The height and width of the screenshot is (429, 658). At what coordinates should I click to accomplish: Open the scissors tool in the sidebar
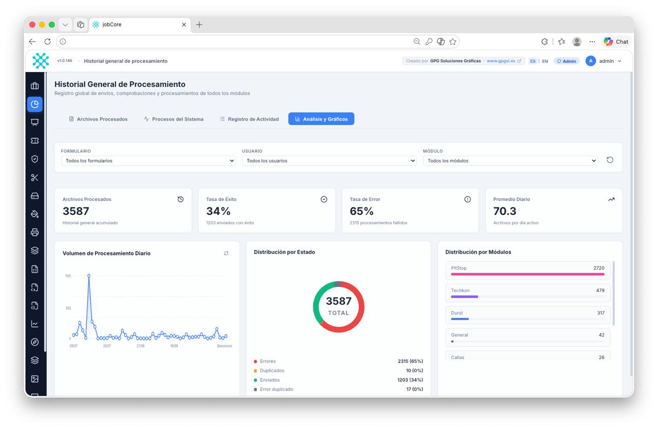35,178
